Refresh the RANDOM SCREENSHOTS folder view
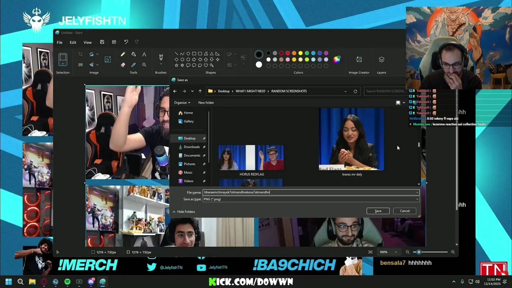Image resolution: width=512 pixels, height=288 pixels. click(x=355, y=91)
